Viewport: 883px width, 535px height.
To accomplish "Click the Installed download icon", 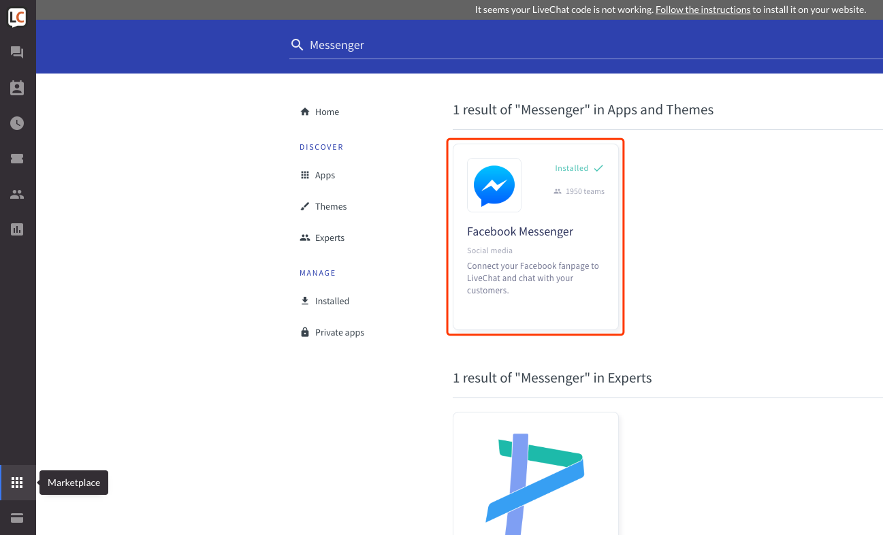I will tap(305, 301).
